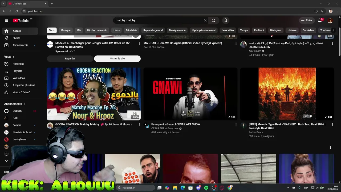
Task: Open Windows taskbar Rechercher box
Action: [136, 188]
